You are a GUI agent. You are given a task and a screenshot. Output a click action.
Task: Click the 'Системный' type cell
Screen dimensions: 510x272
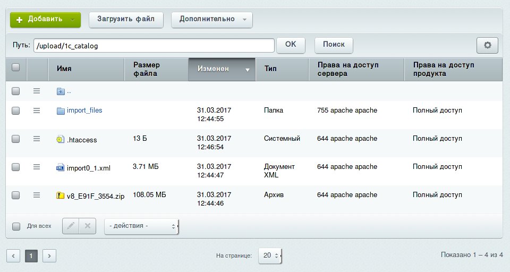pos(282,139)
